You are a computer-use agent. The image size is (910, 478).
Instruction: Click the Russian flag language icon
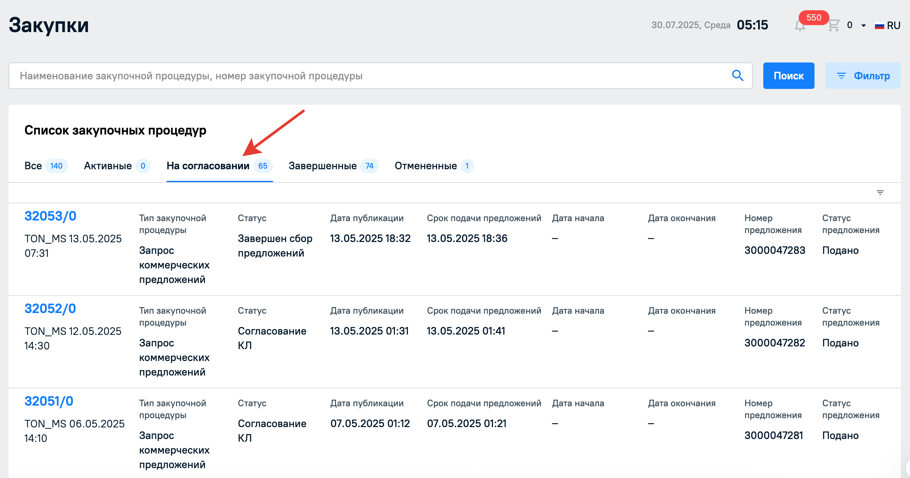pos(879,26)
